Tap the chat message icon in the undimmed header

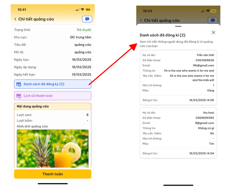click(87, 19)
